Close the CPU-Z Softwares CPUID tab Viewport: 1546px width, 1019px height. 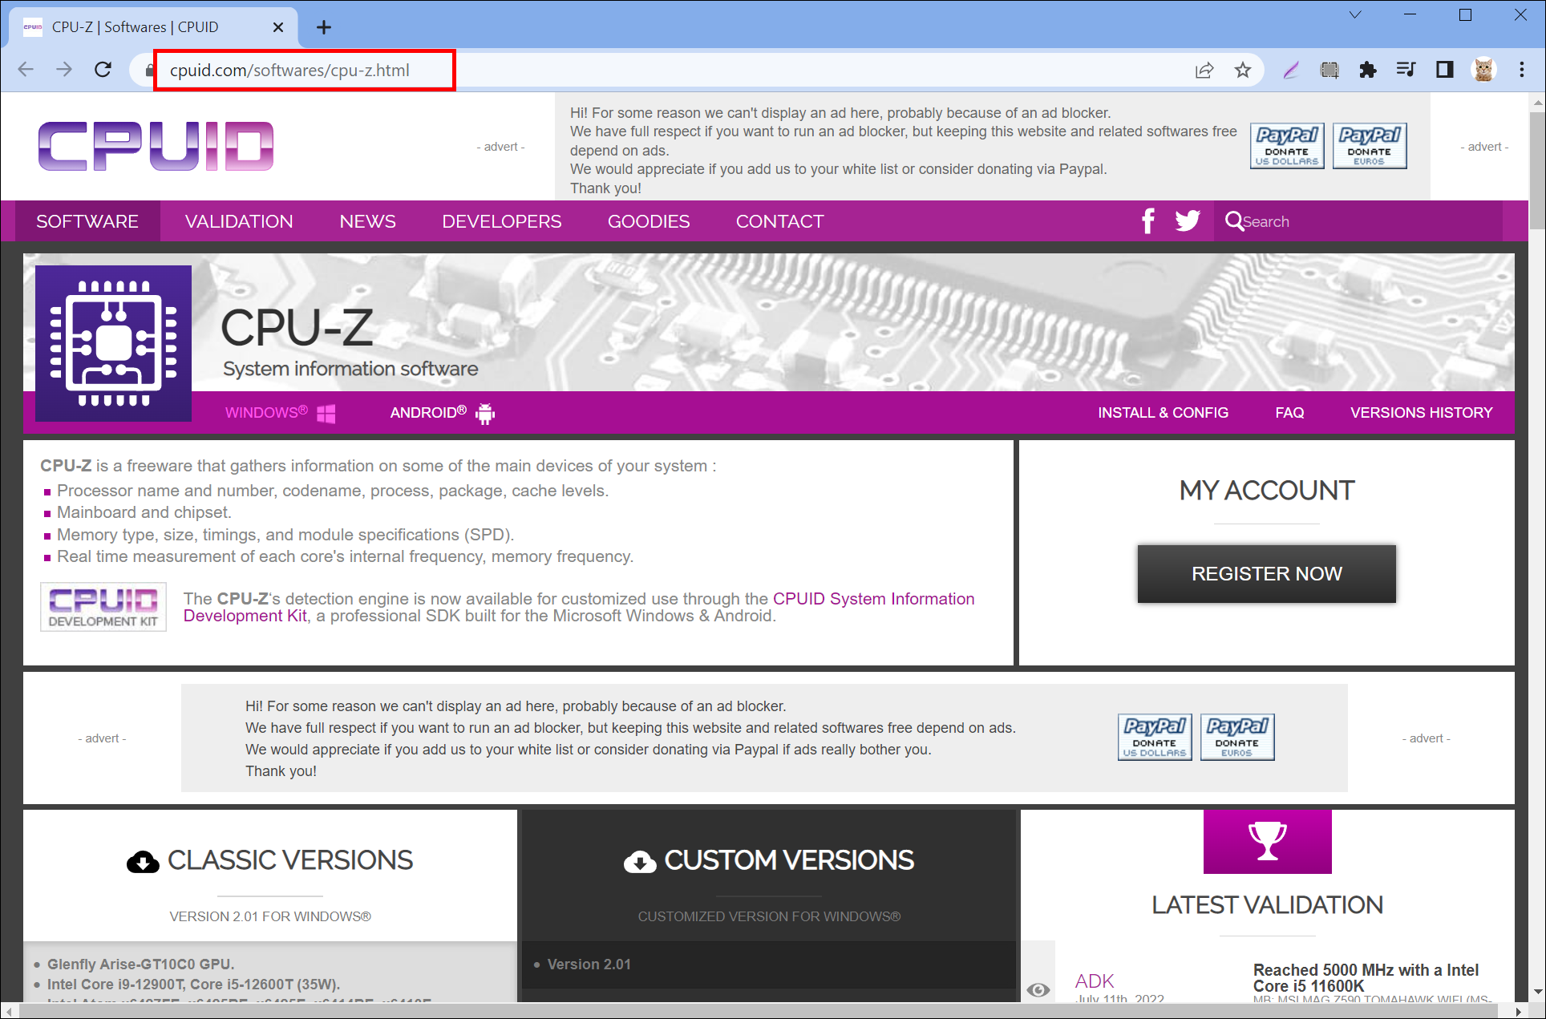278,27
